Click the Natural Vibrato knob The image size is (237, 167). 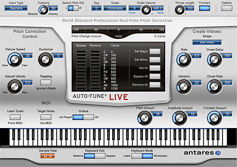(x=14, y=86)
